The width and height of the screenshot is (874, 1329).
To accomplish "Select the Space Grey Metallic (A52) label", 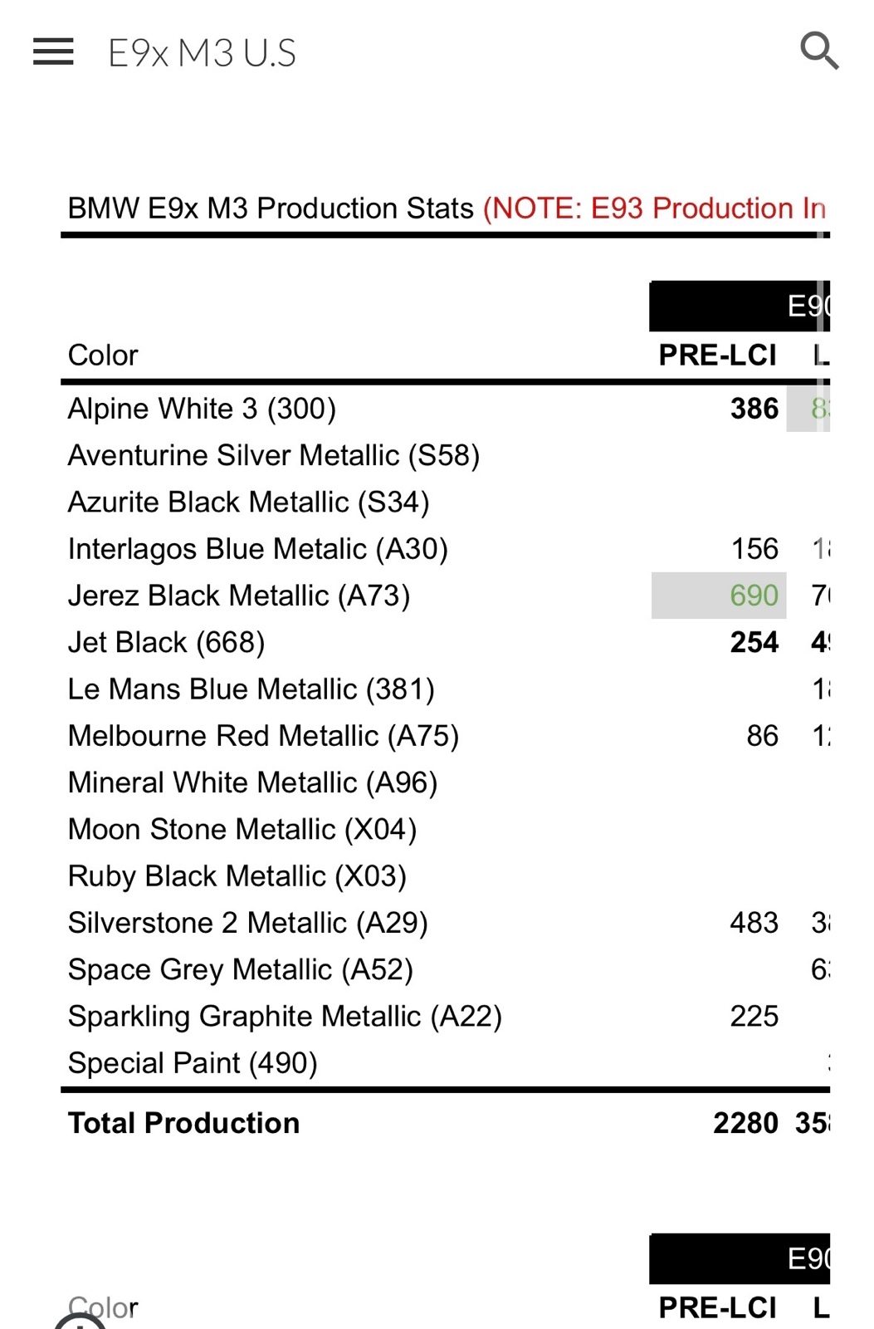I will [x=241, y=969].
